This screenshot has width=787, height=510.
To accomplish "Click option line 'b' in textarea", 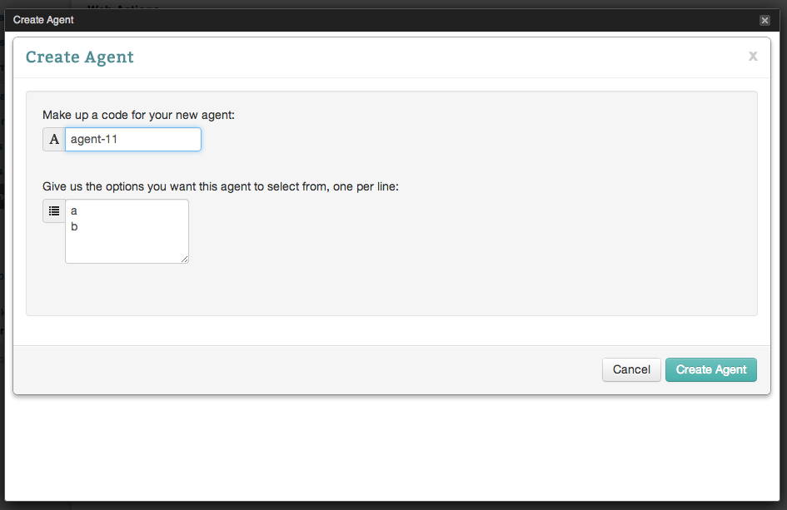I will [x=74, y=226].
